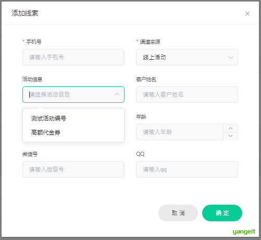Image resolution: width=261 pixels, height=240 pixels.
Task: Collapse the 活动信息 dropdown via up chevron
Action: (117, 95)
